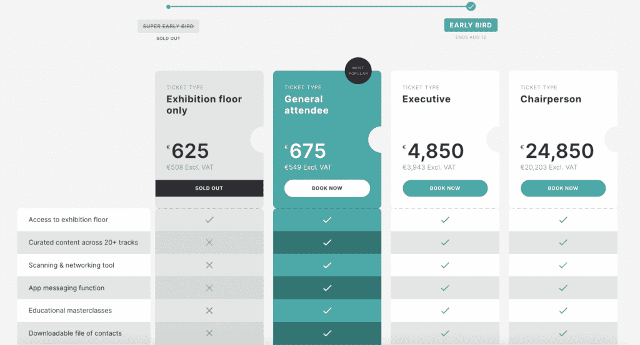Click Exhibition floor only access checkmark
Viewport: 640px width, 345px height.
(209, 220)
